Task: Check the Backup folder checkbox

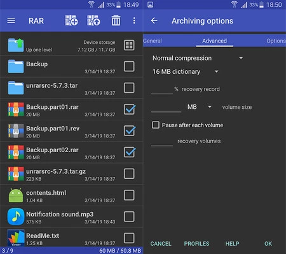Action: pos(129,66)
